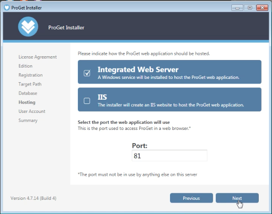Open the User Account step

pyautogui.click(x=32, y=111)
